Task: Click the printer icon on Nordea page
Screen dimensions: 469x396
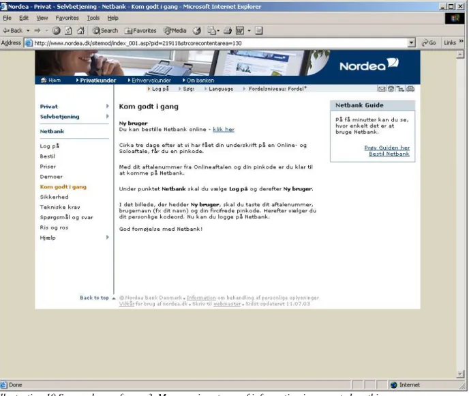Action: pos(410,89)
